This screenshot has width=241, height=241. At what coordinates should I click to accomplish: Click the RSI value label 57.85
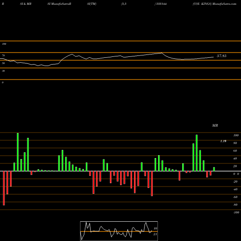tap(222, 56)
